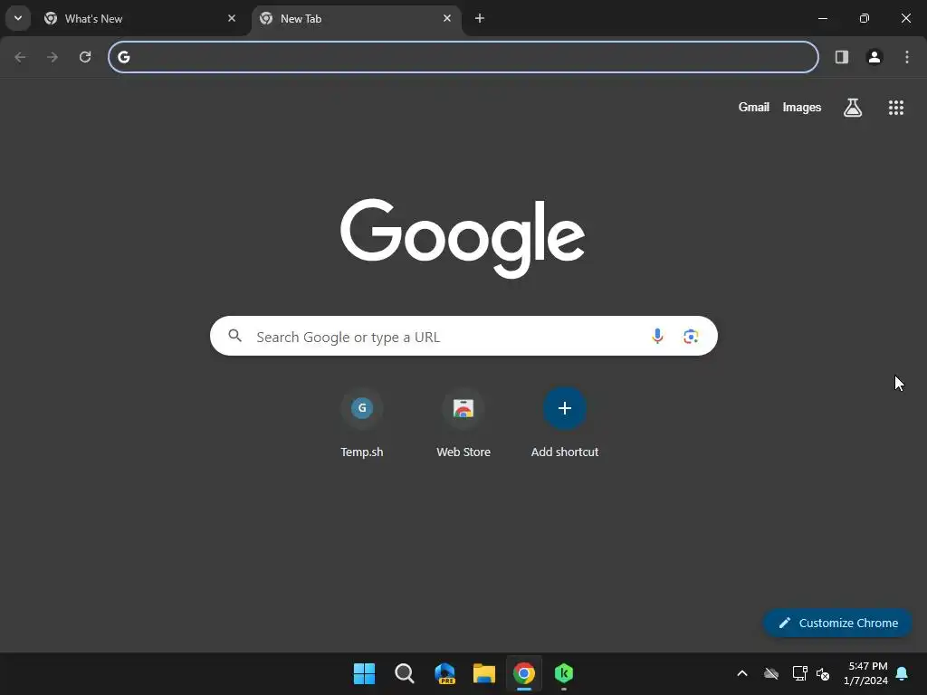Open the Google apps grid
The image size is (927, 695).
tap(896, 108)
